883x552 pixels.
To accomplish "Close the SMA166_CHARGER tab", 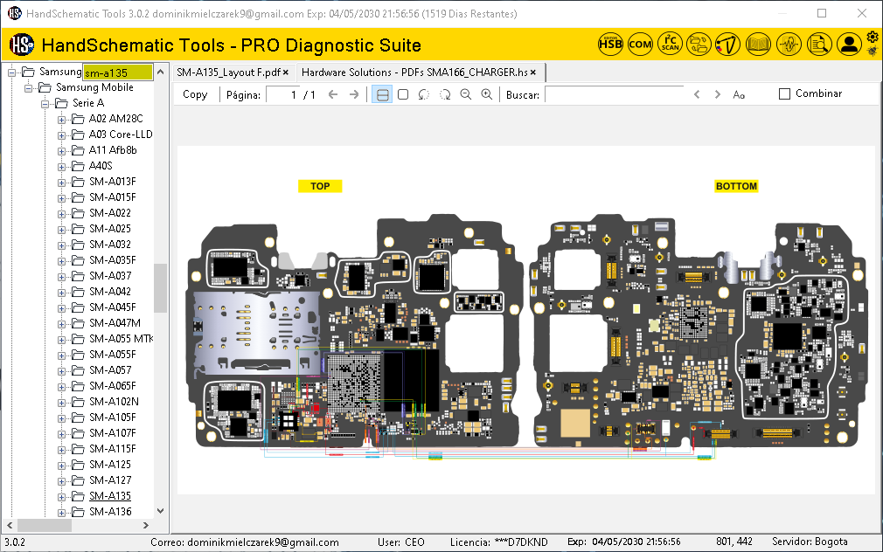I will pyautogui.click(x=533, y=72).
